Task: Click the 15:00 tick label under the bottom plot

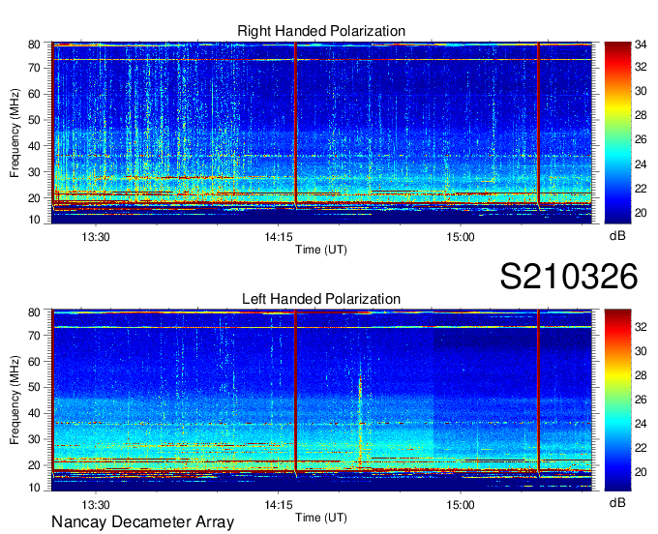Action: (x=461, y=504)
